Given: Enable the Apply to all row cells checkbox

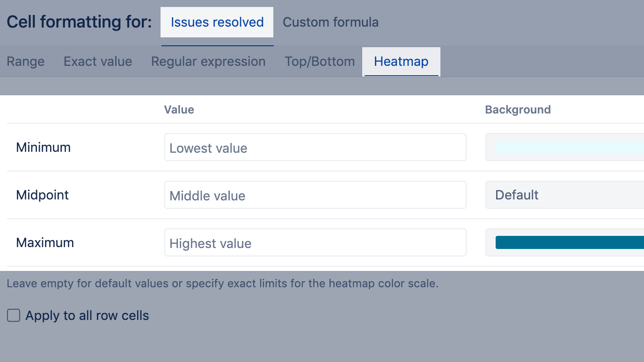Looking at the screenshot, I should pos(14,316).
